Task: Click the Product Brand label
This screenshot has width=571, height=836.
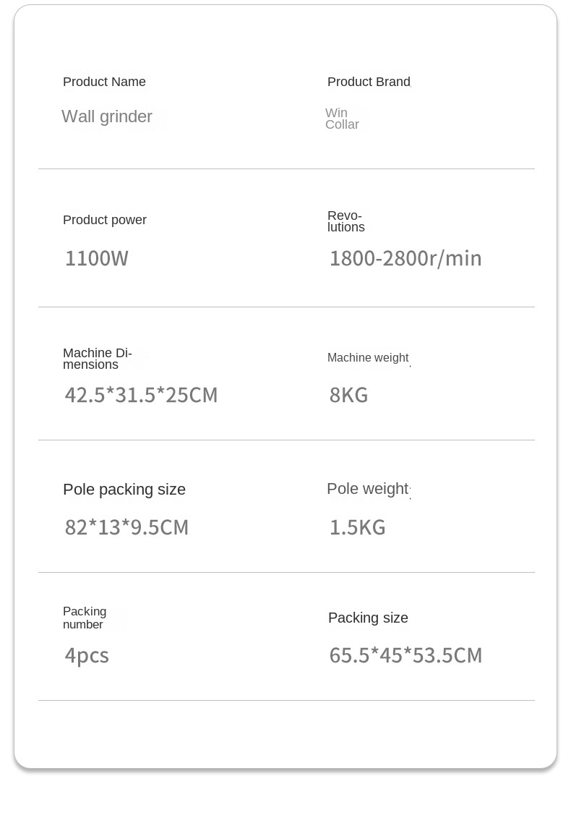Action: coord(369,82)
